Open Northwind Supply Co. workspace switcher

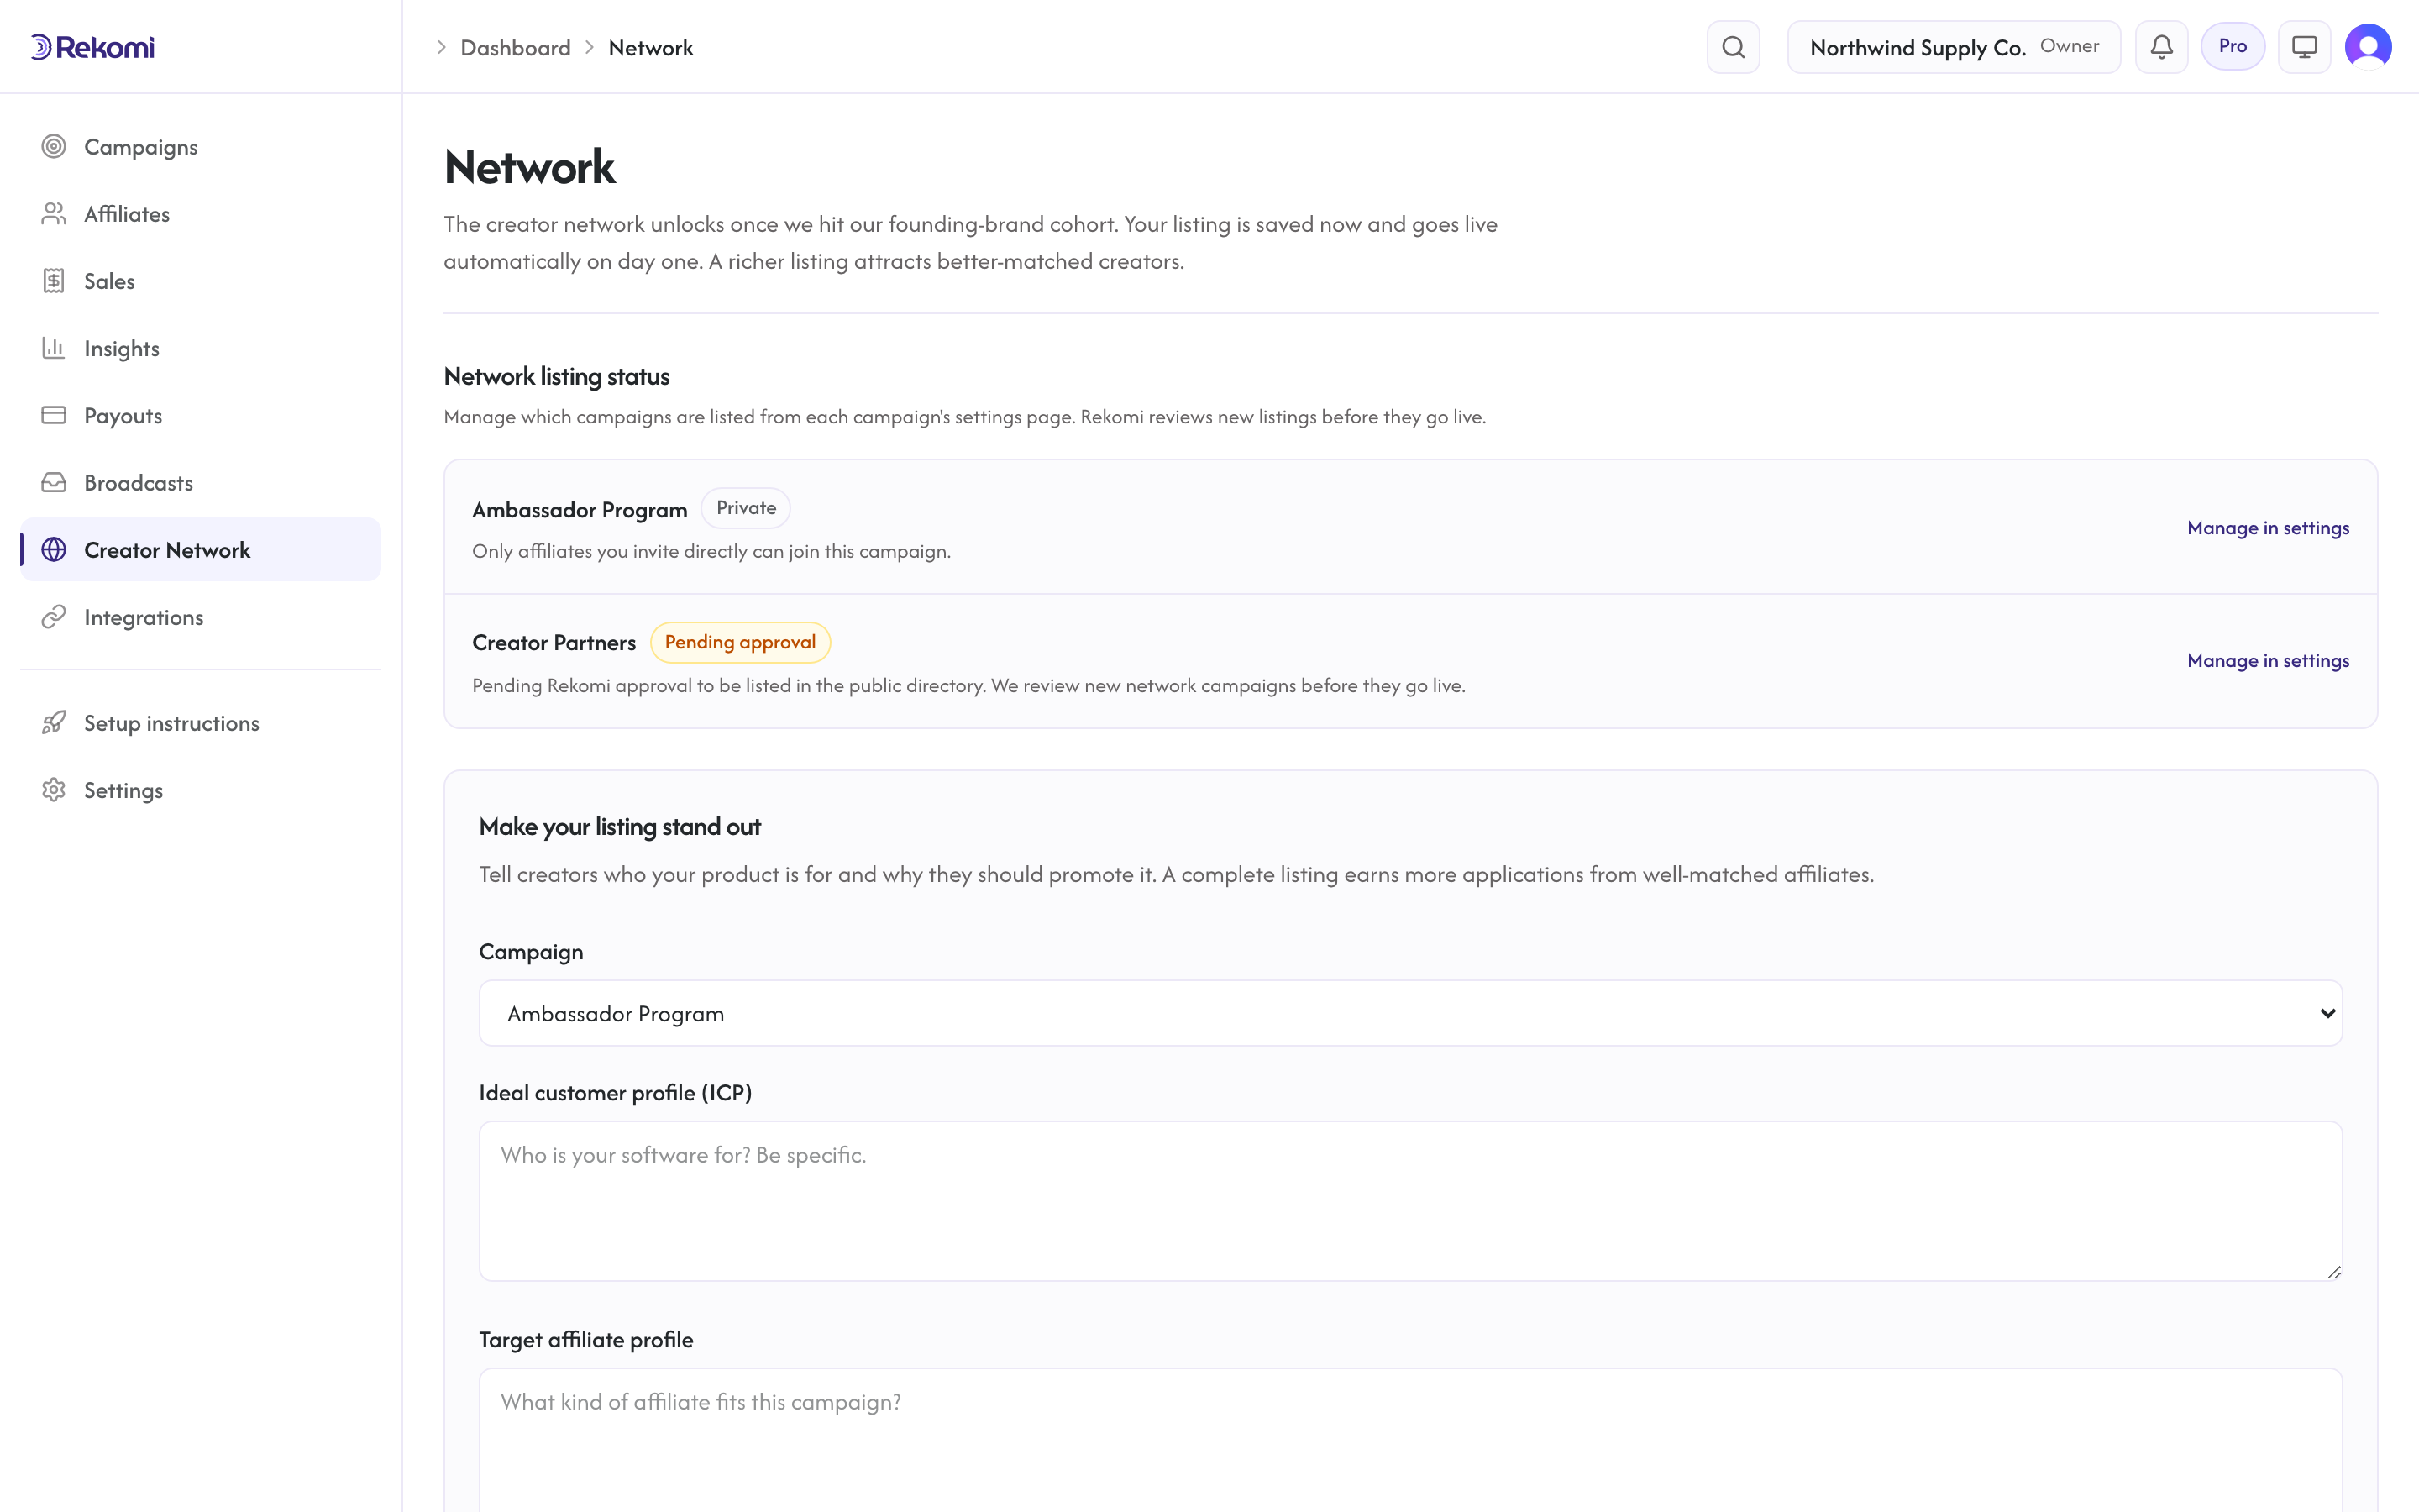[1953, 47]
